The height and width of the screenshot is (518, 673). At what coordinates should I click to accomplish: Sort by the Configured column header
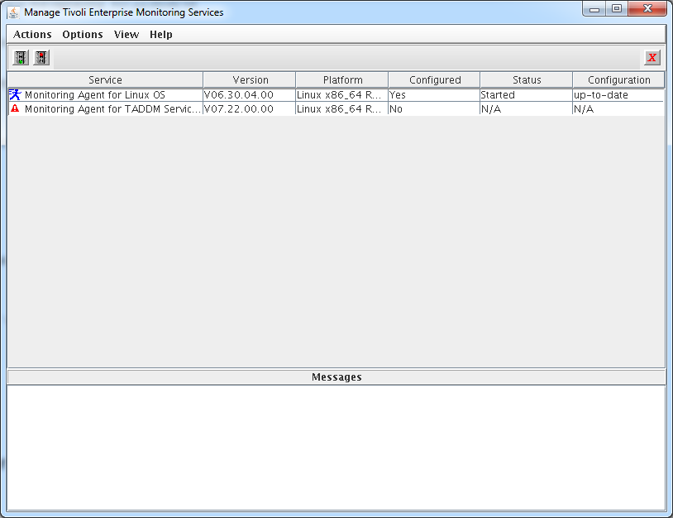click(434, 80)
